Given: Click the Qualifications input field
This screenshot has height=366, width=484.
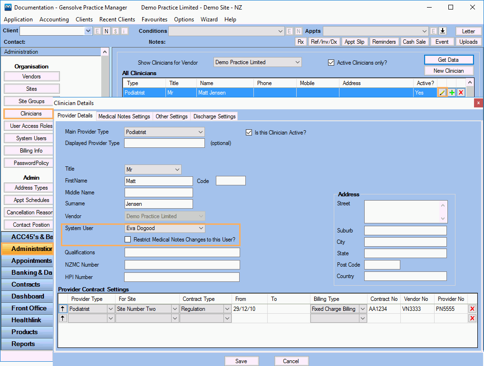Looking at the screenshot, I should pyautogui.click(x=182, y=252).
